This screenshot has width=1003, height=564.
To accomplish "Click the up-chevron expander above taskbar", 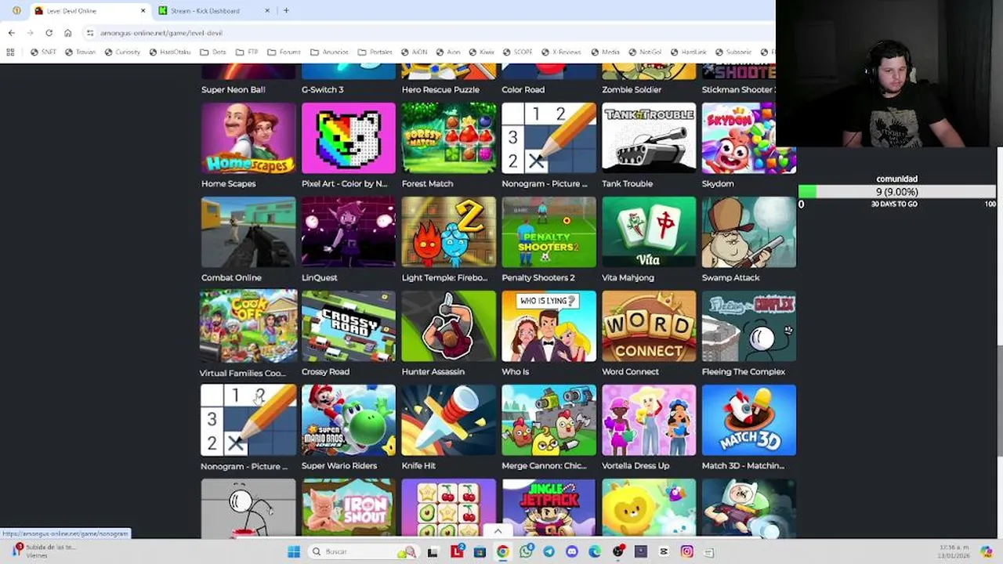I will tap(498, 531).
